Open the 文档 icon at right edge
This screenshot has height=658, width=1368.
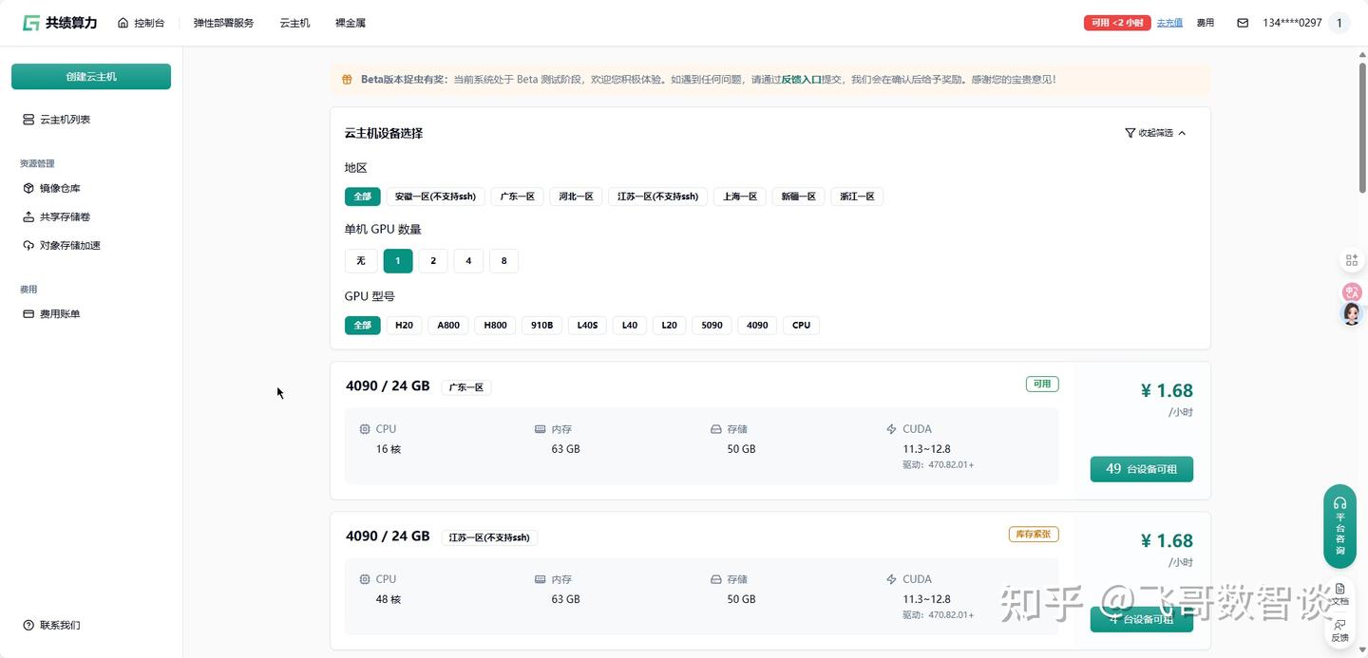click(1339, 593)
